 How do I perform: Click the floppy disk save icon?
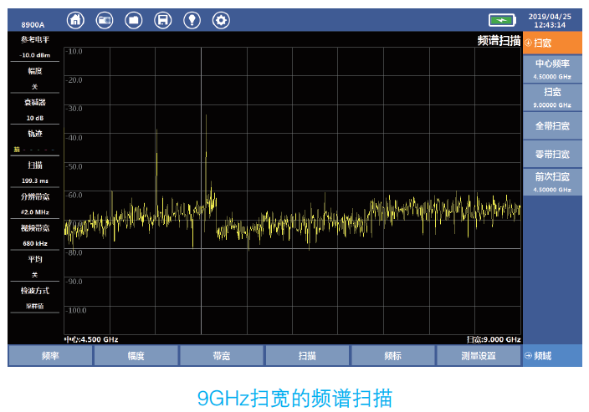(163, 20)
